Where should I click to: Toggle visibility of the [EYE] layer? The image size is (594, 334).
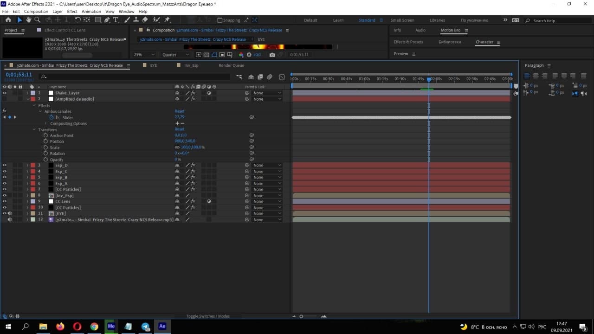tap(5, 213)
